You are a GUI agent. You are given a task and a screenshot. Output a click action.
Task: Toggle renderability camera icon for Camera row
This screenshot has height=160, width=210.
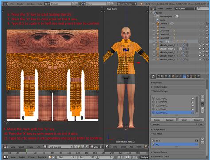tap(207, 23)
